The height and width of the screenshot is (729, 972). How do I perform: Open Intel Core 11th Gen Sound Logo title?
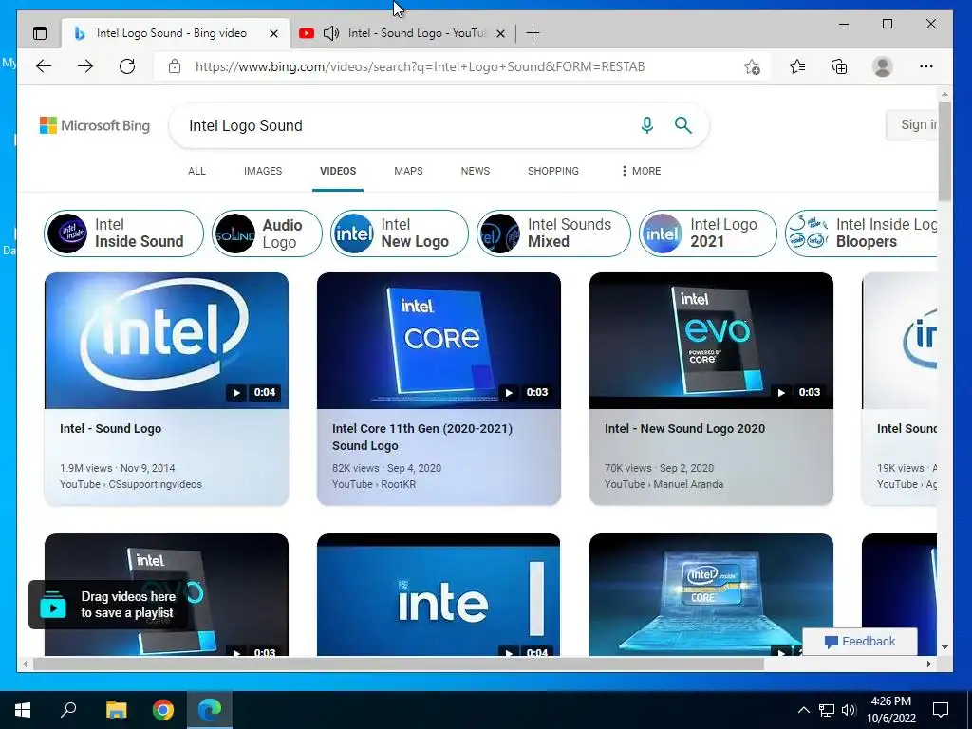pos(422,437)
